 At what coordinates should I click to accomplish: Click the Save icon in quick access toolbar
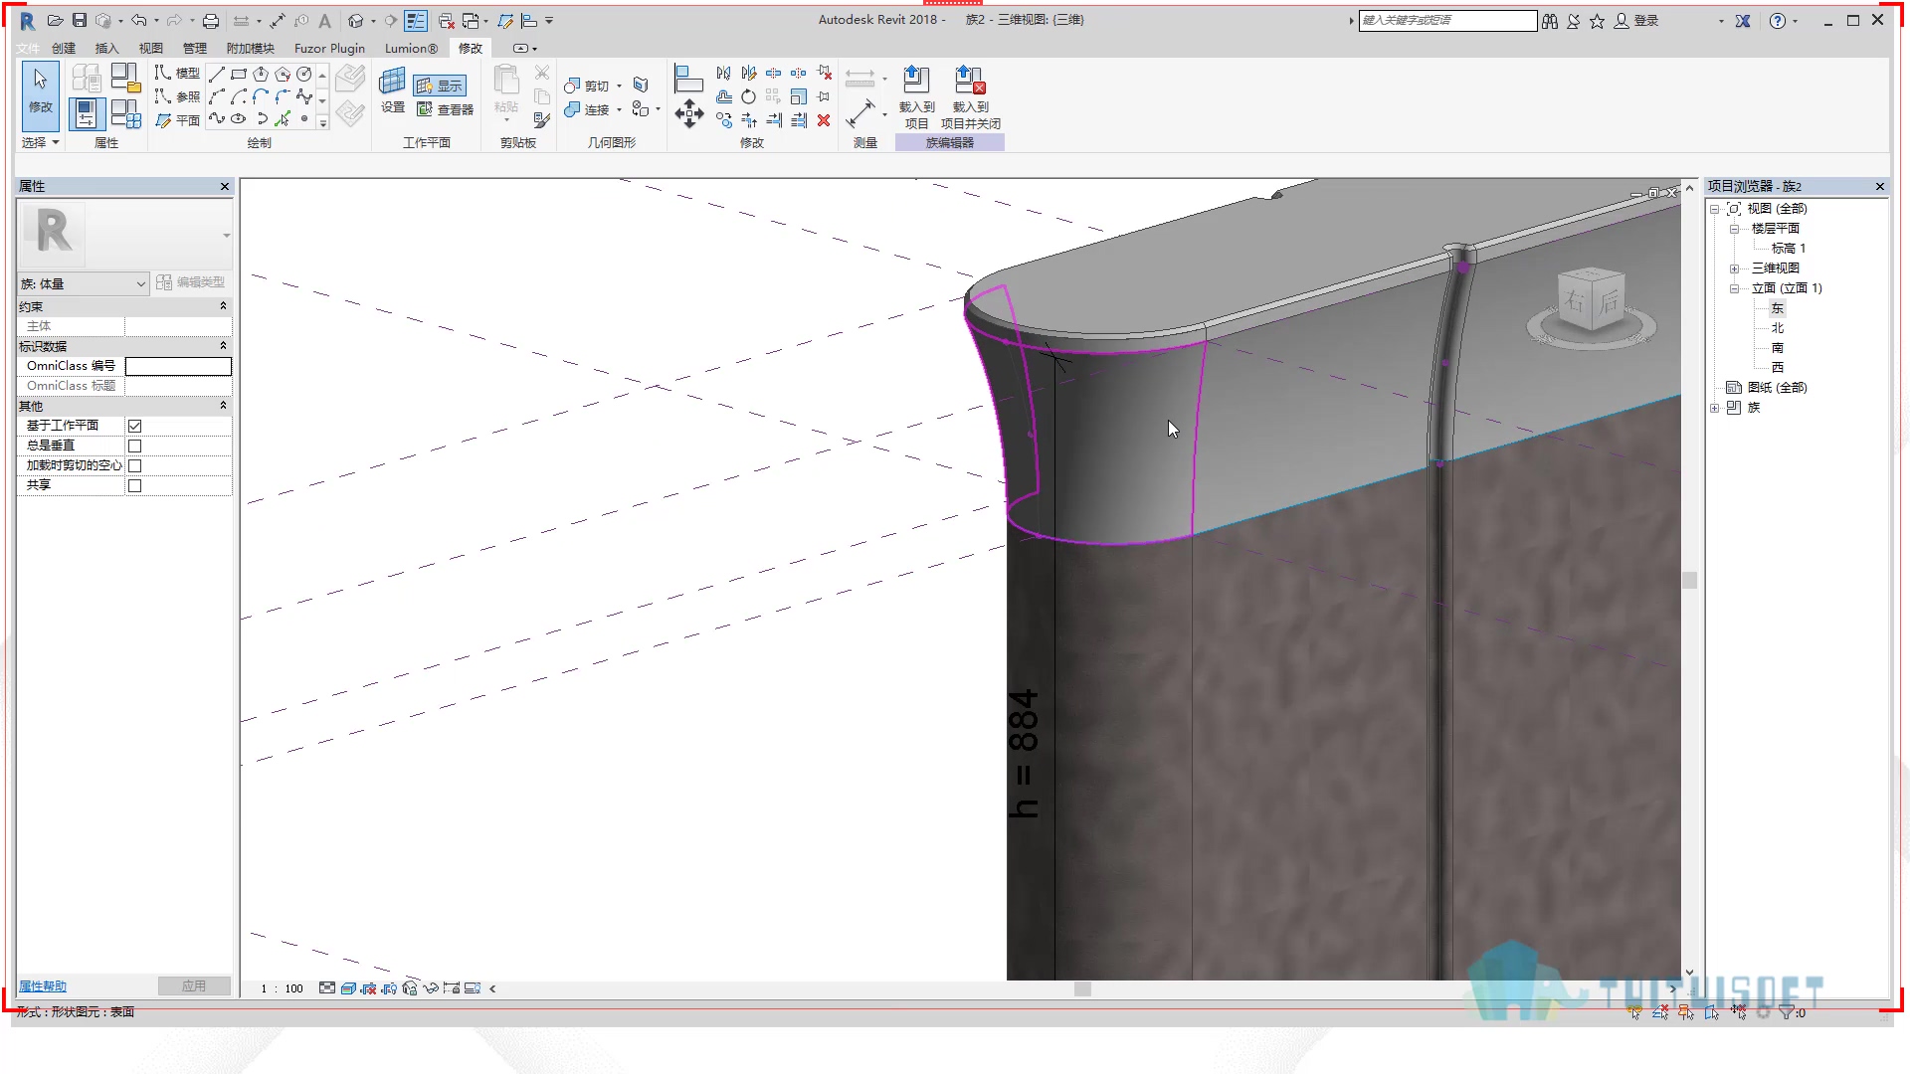click(x=80, y=21)
